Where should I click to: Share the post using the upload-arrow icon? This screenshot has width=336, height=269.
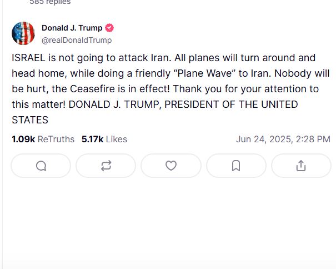click(301, 166)
